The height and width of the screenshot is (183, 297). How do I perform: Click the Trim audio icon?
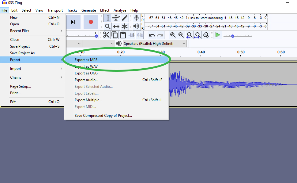pyautogui.click(x=131, y=35)
